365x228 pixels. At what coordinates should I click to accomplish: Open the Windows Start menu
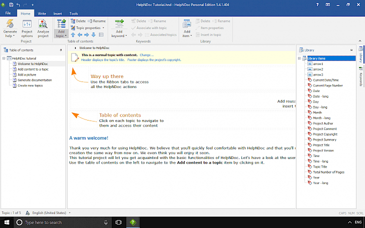[x=7, y=222]
